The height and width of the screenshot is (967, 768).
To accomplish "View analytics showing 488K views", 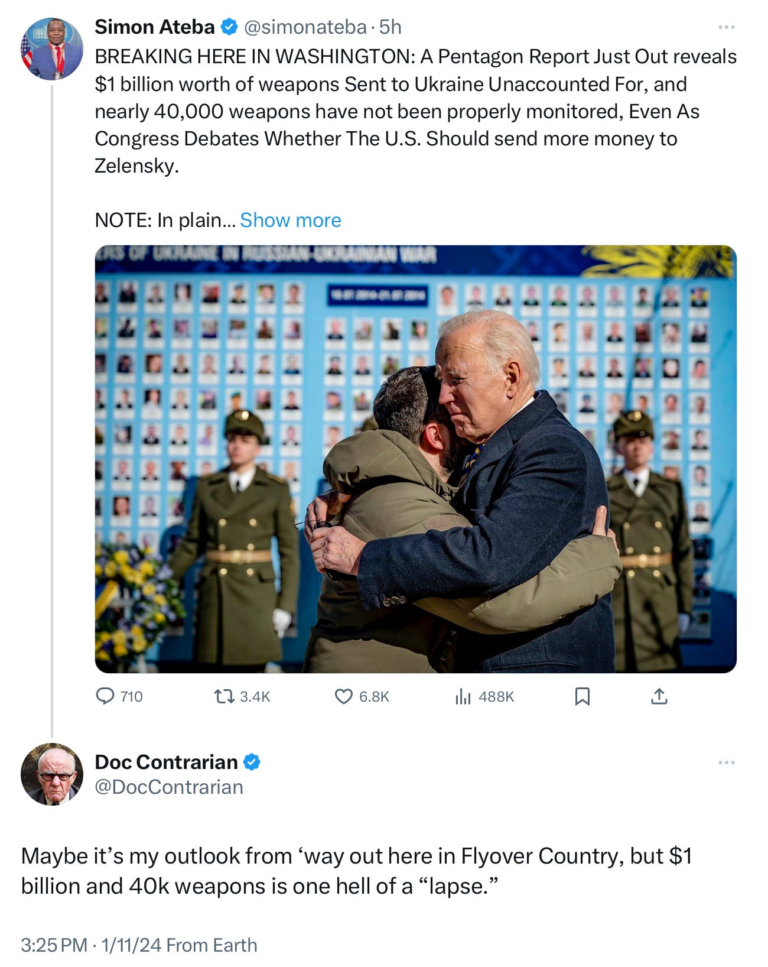I will pos(484,697).
